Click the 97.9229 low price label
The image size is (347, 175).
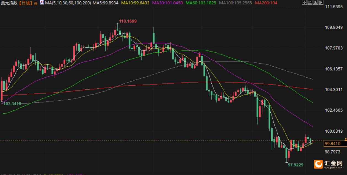[296, 165]
